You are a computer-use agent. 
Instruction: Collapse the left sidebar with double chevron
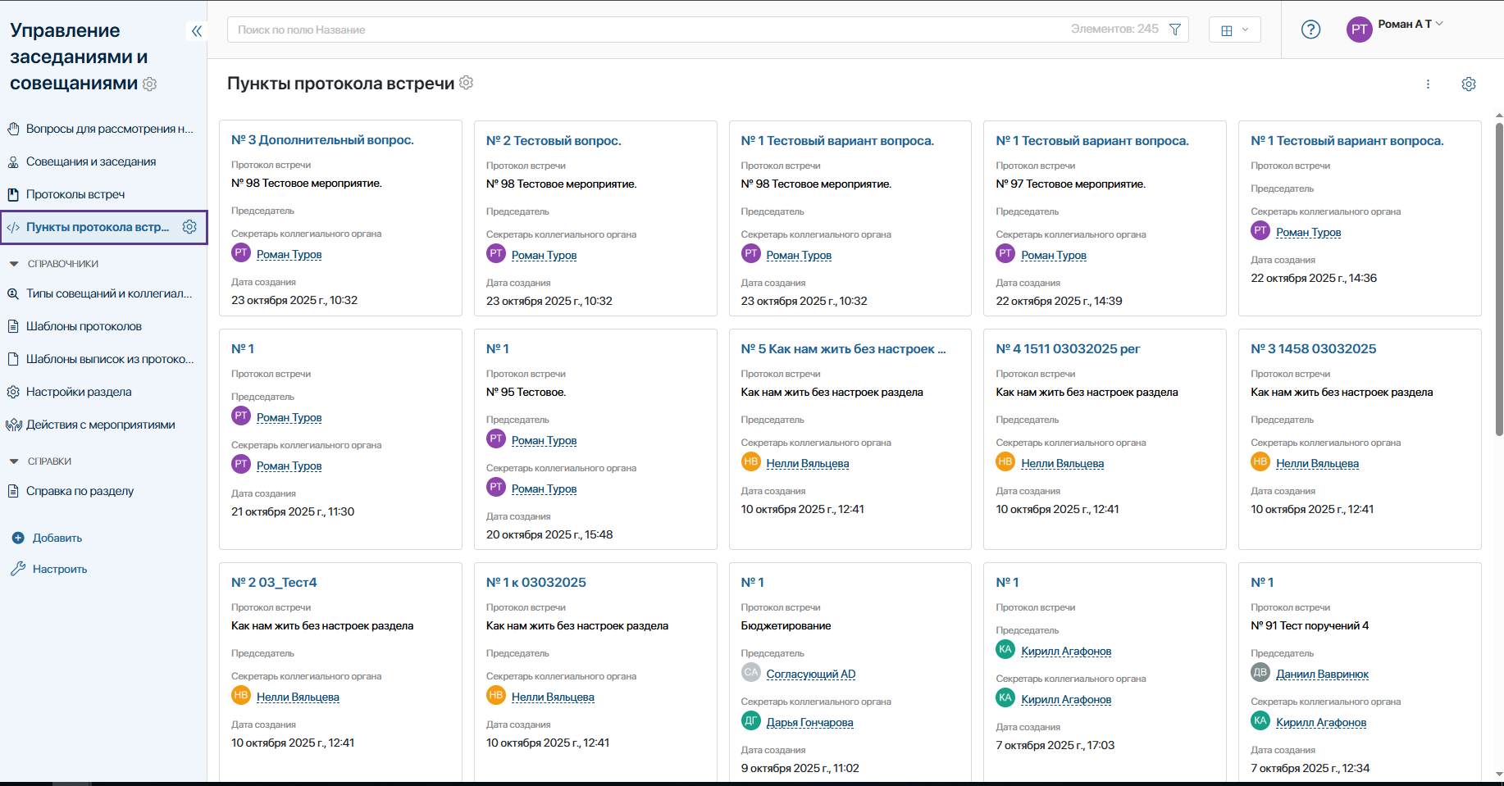coord(196,31)
